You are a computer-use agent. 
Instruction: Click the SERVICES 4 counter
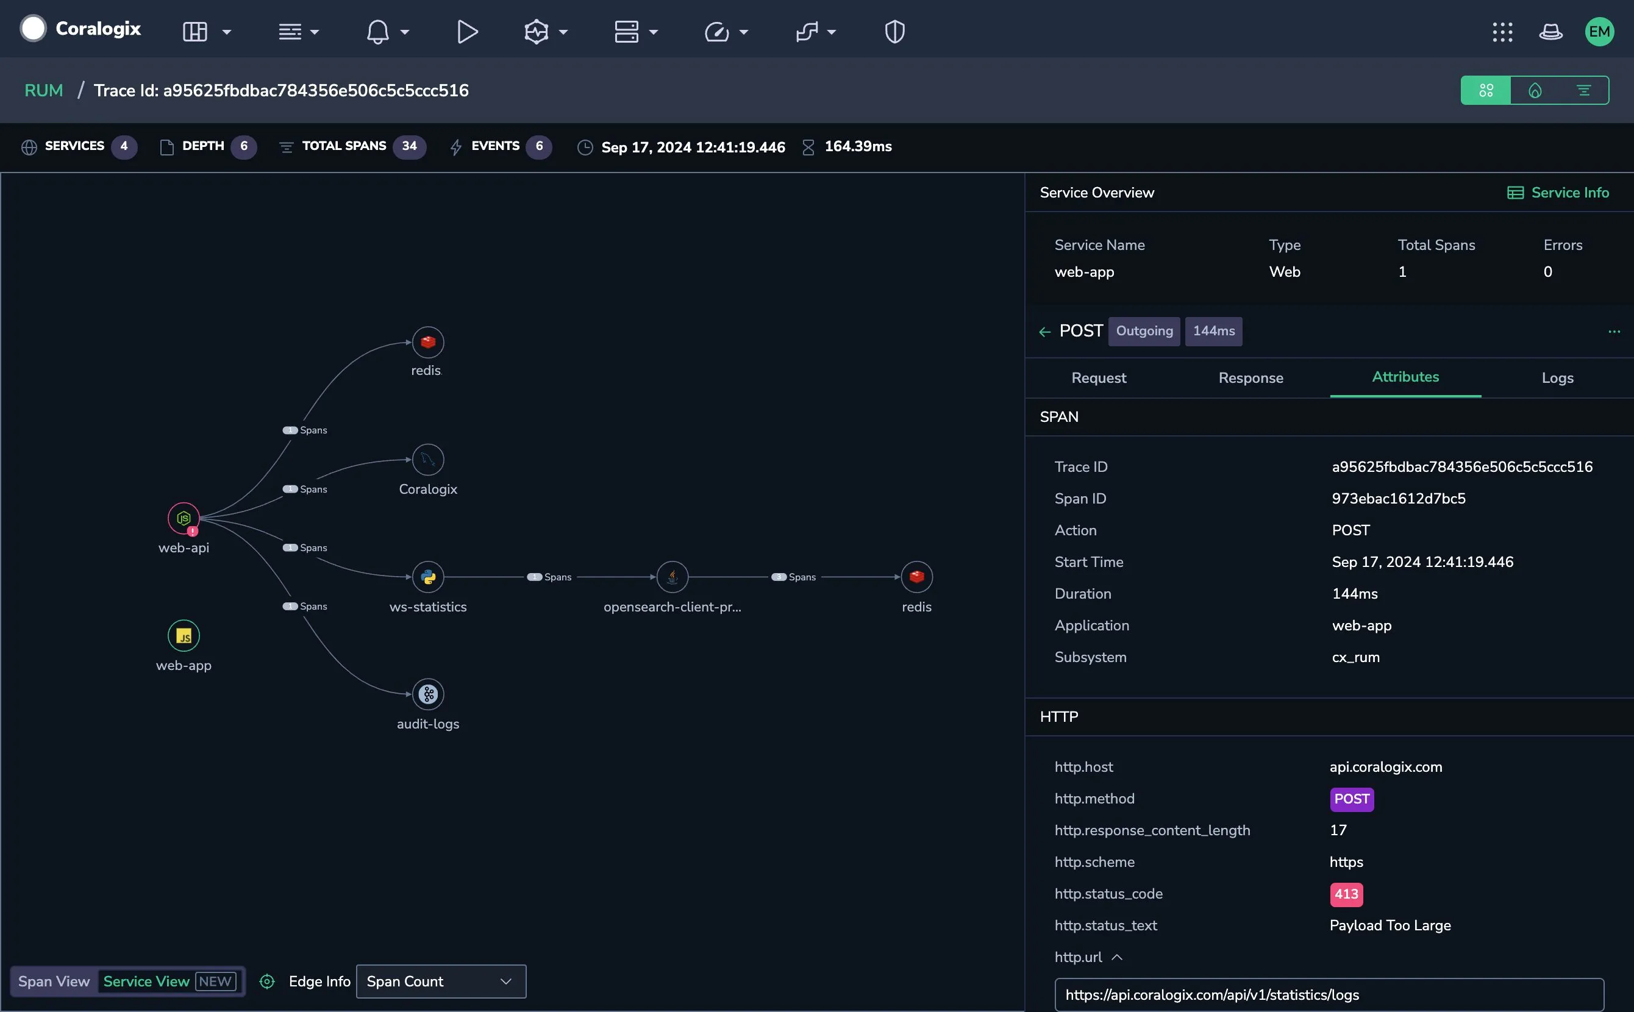(79, 146)
